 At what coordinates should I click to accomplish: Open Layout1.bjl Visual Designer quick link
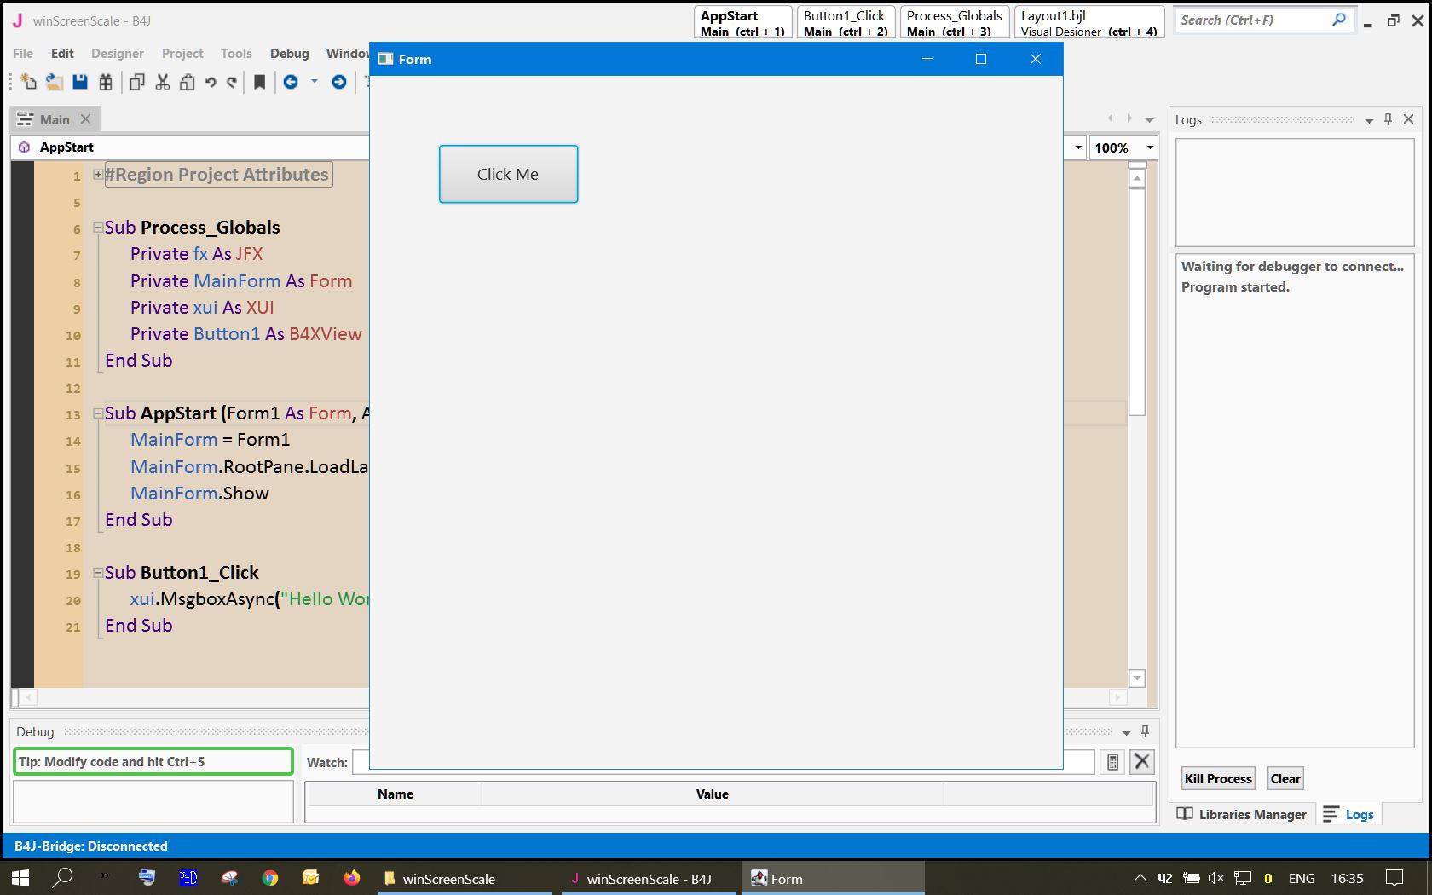pyautogui.click(x=1089, y=22)
